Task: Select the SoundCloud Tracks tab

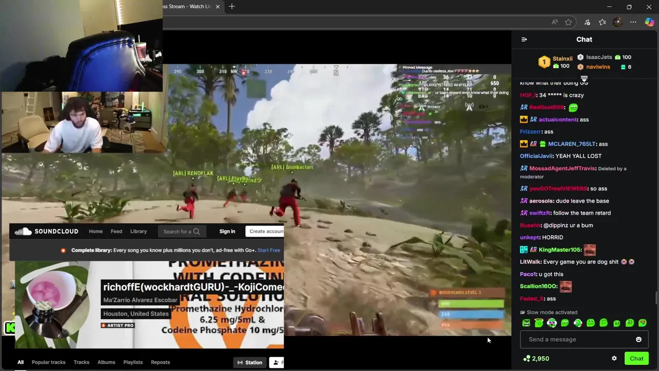Action: (x=81, y=362)
